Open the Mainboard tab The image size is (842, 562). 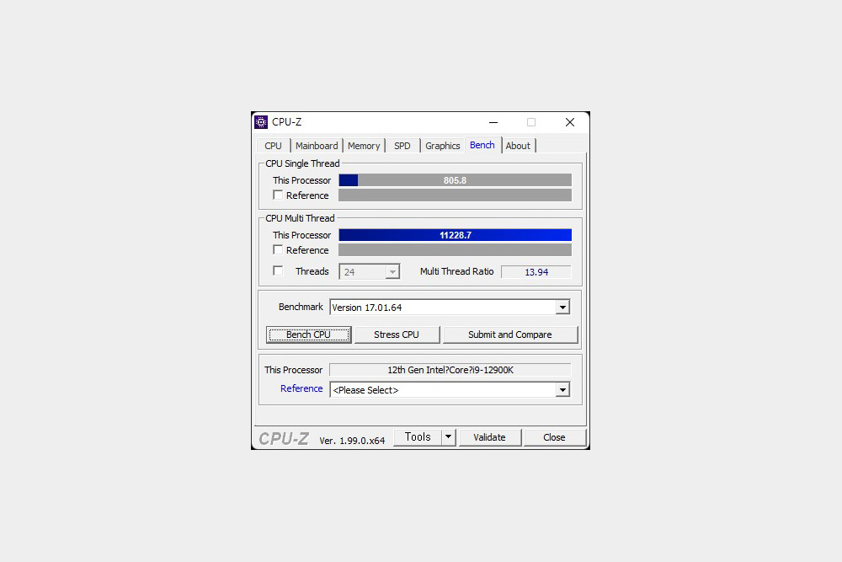coord(317,146)
